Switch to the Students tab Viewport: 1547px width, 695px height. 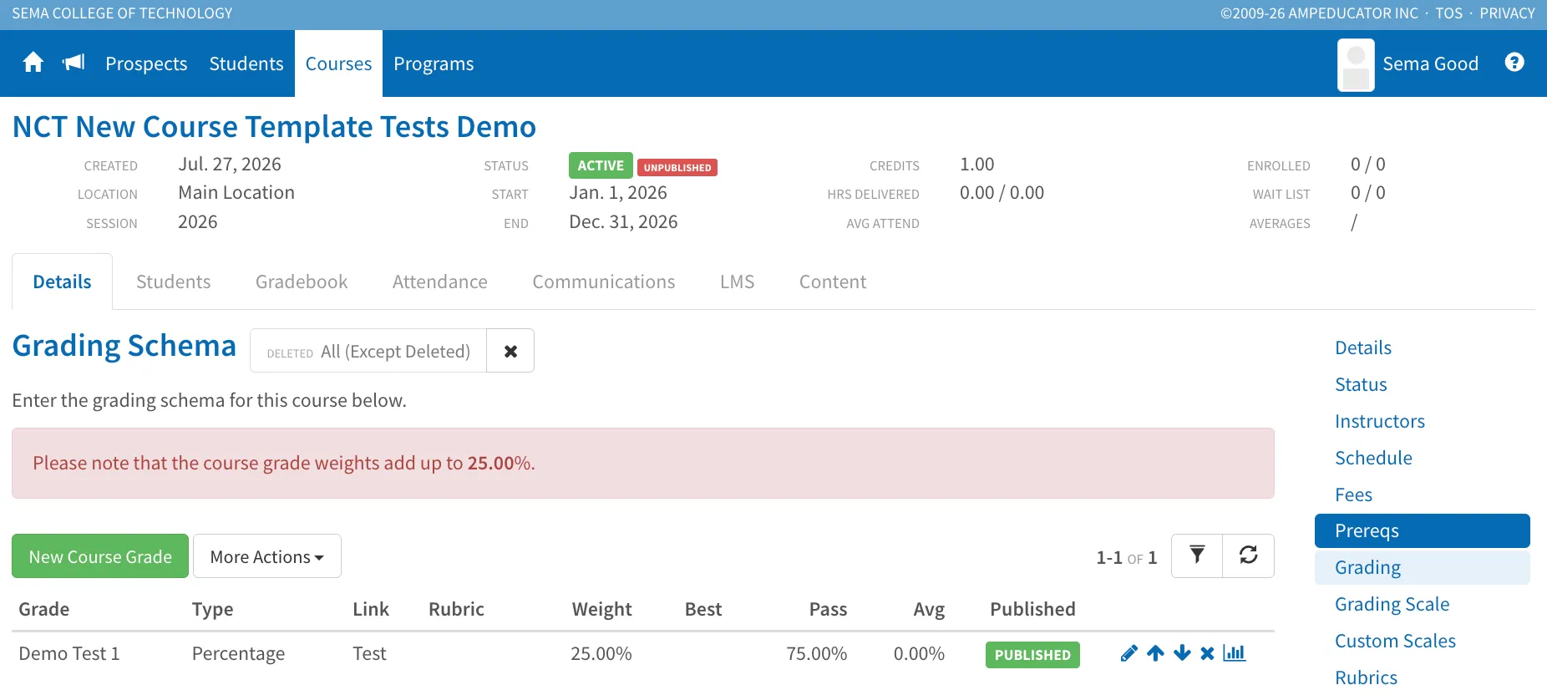174,282
